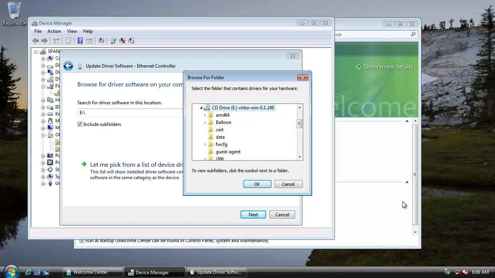Select the data folder
The height and width of the screenshot is (278, 495).
(x=220, y=137)
